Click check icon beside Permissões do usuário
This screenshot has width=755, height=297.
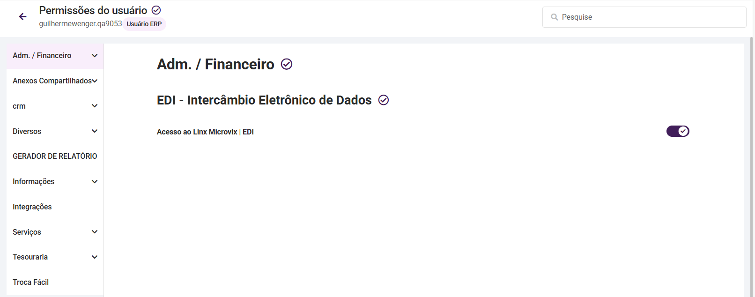pyautogui.click(x=156, y=10)
